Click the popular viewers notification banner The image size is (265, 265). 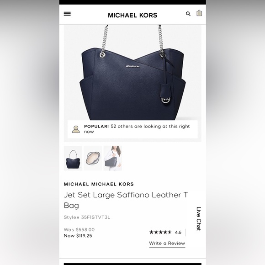point(132,129)
